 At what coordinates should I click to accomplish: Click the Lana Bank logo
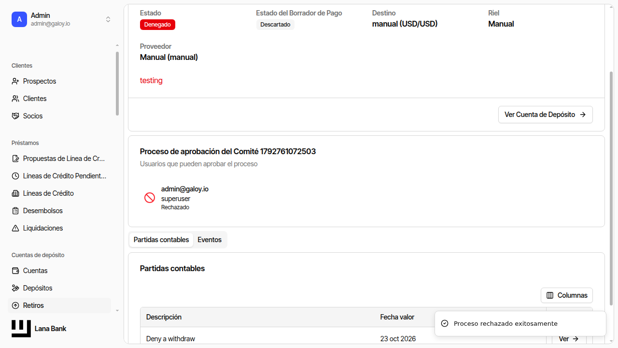click(21, 329)
